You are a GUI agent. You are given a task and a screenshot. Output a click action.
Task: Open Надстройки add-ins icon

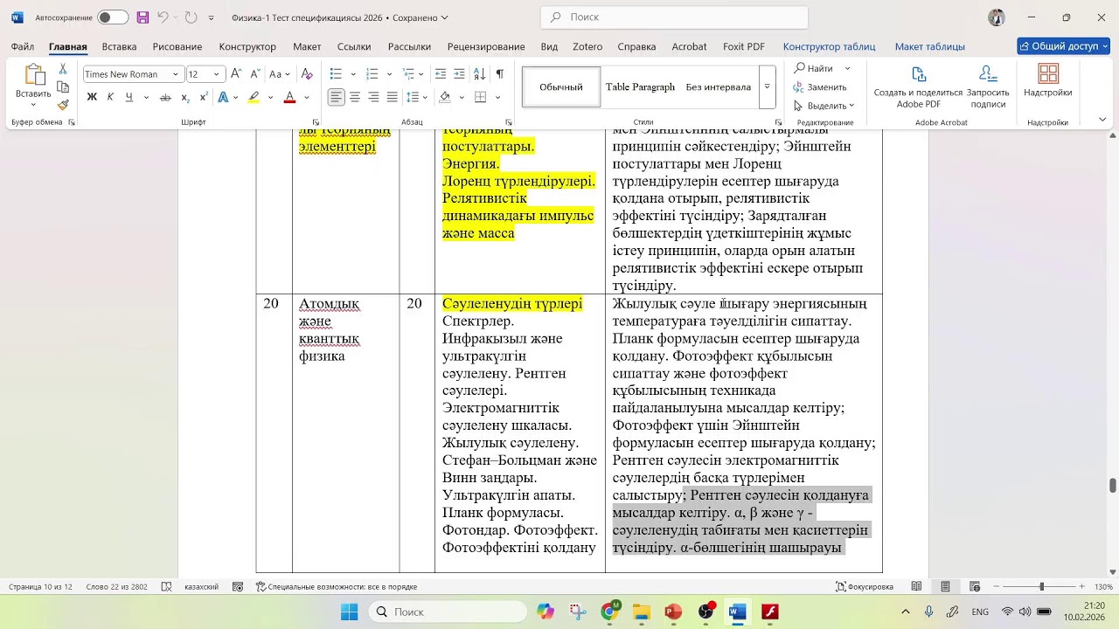pyautogui.click(x=1047, y=80)
